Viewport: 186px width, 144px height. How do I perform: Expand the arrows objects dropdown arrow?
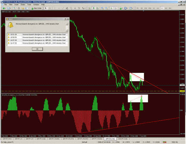(x=85, y=8)
